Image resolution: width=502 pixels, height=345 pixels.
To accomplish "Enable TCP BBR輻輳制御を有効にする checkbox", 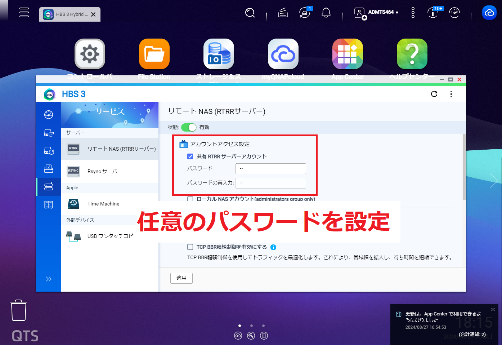I will point(190,247).
